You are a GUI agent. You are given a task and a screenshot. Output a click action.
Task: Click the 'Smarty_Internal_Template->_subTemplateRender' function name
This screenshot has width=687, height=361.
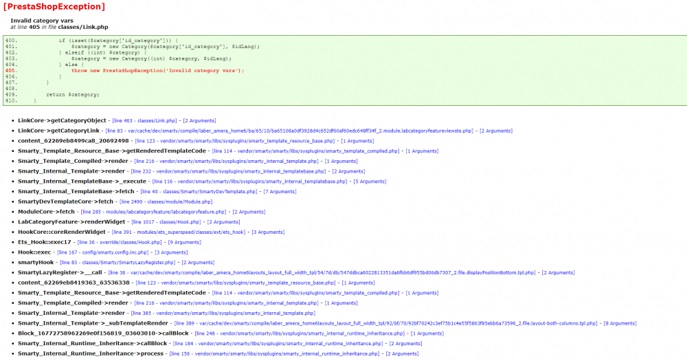tap(93, 323)
